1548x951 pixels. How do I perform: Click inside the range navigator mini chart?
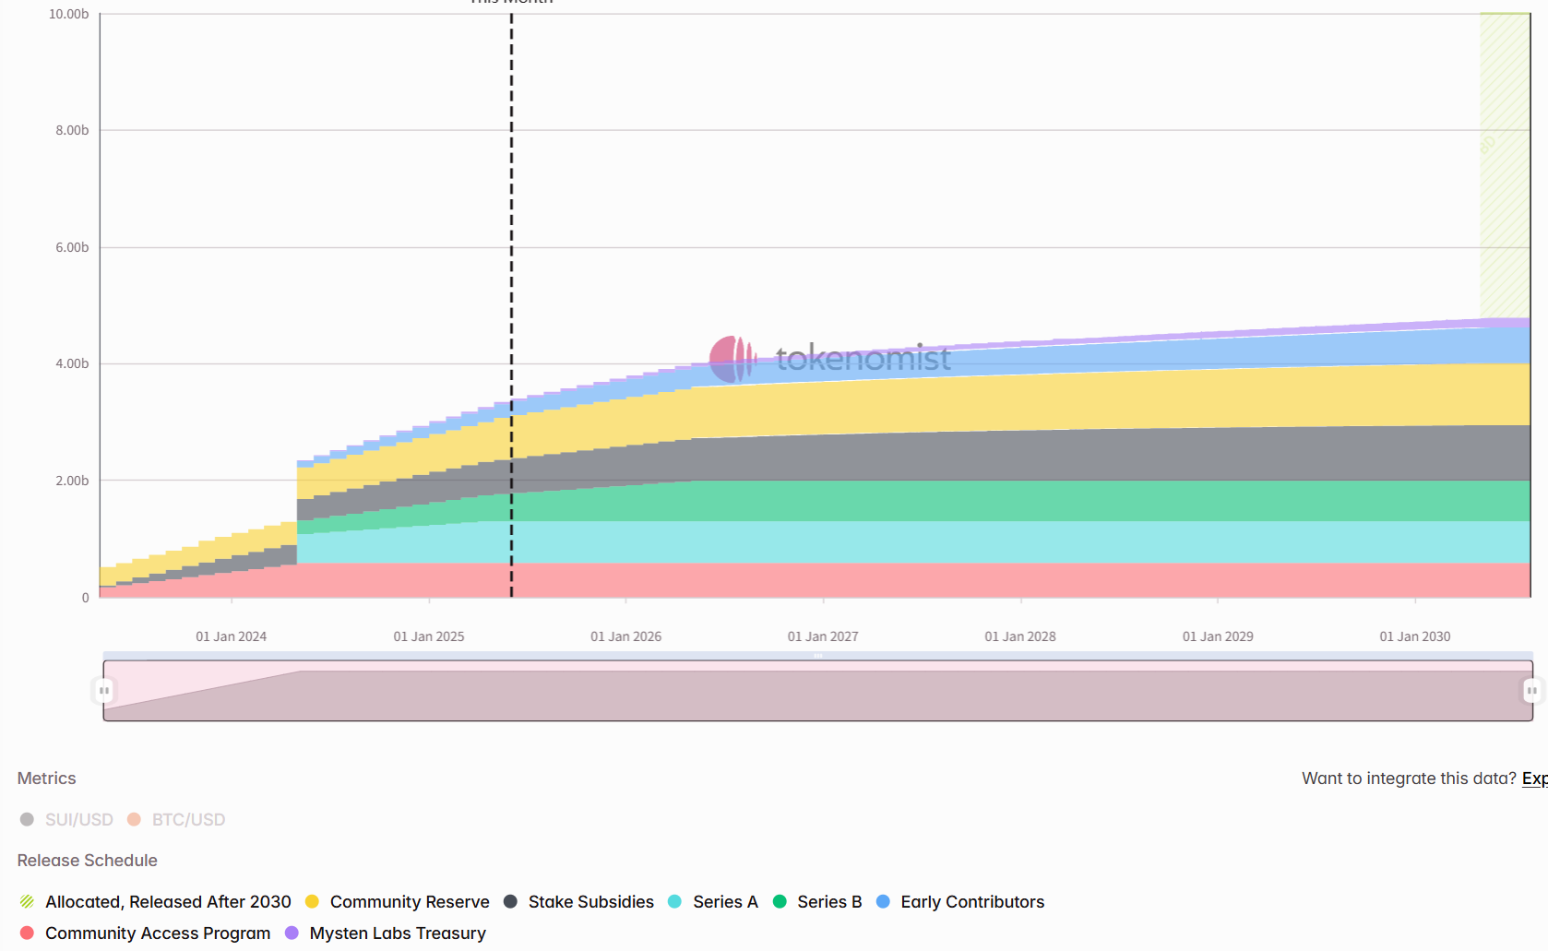(x=817, y=690)
